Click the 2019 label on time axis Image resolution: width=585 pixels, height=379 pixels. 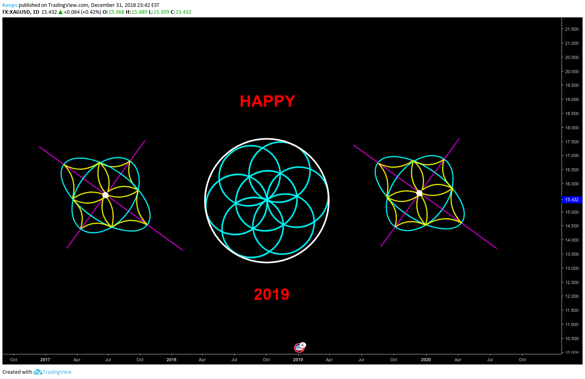click(x=298, y=360)
